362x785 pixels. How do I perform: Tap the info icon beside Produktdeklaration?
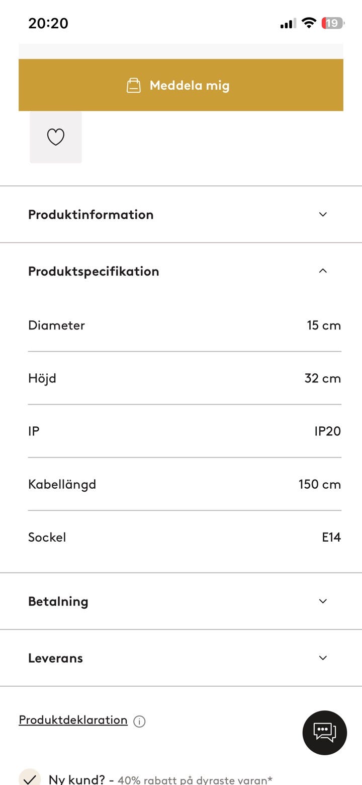tap(139, 722)
